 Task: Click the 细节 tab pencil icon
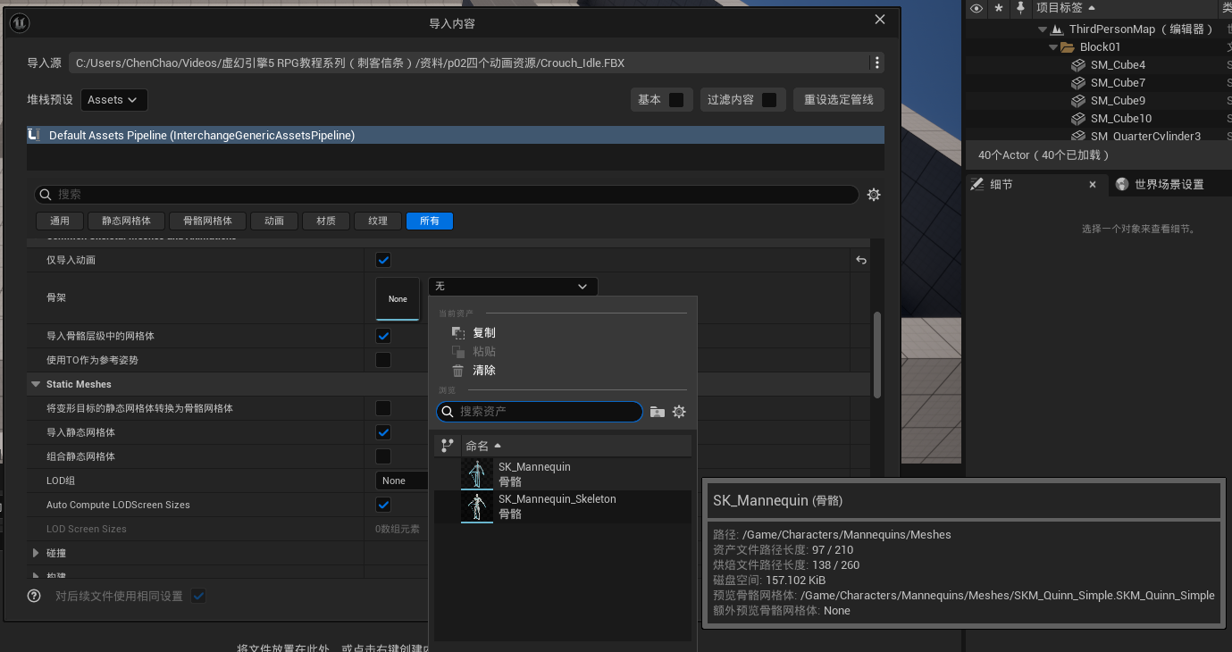tap(978, 184)
